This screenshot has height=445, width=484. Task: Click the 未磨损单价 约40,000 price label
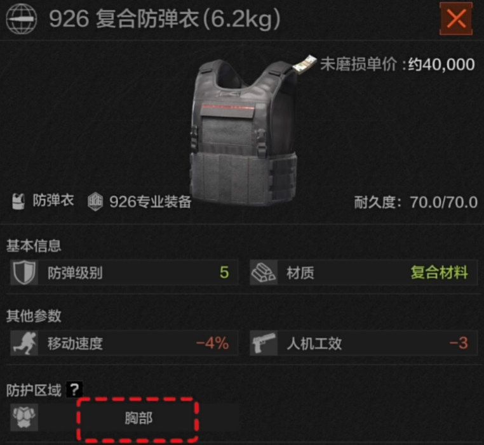point(397,65)
